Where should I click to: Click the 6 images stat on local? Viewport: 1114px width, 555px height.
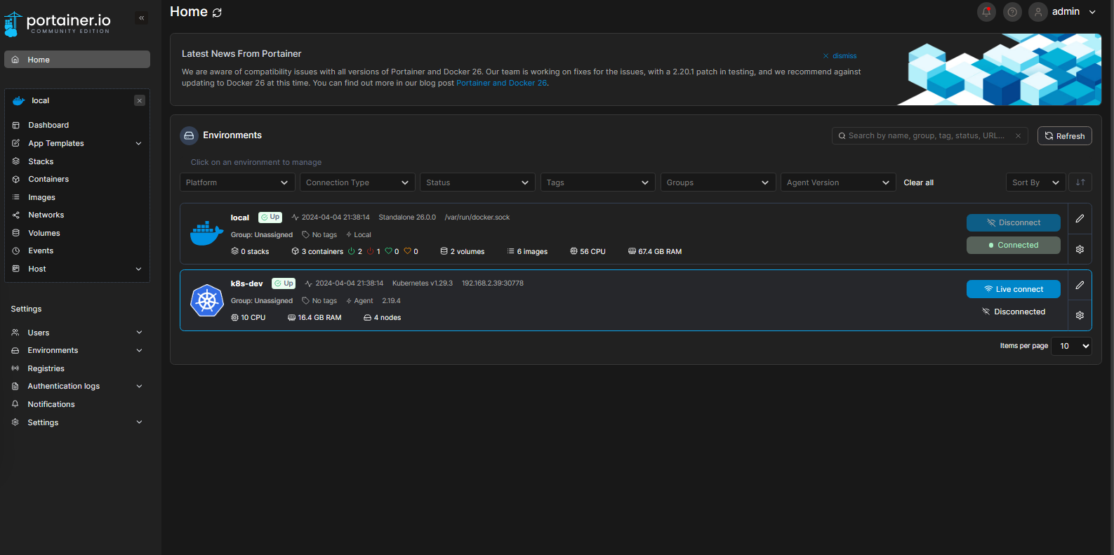(x=527, y=251)
